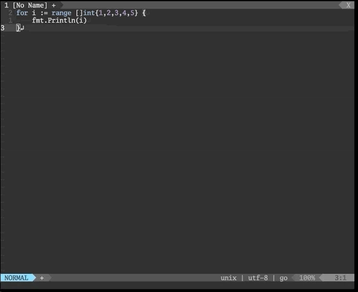This screenshot has height=292, width=358.
Task: Click the opening brace ending the for line
Action: (144, 13)
